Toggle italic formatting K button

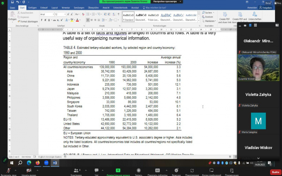[45, 20]
